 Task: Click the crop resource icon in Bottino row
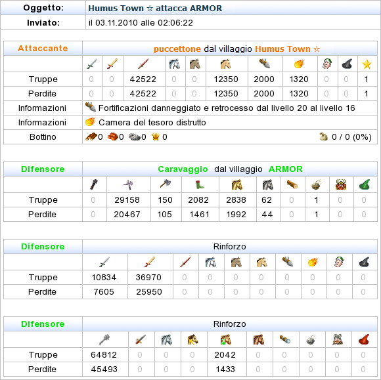coord(156,137)
